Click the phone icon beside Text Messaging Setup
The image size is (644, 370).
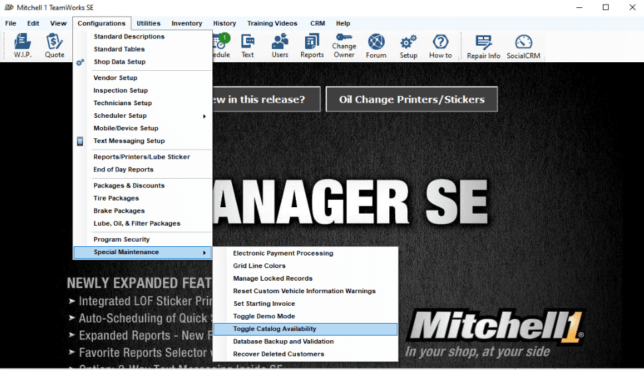tap(80, 142)
